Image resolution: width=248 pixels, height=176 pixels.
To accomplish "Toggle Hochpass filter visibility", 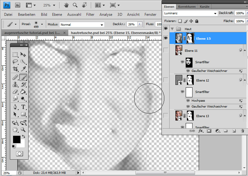I will 188,101.
